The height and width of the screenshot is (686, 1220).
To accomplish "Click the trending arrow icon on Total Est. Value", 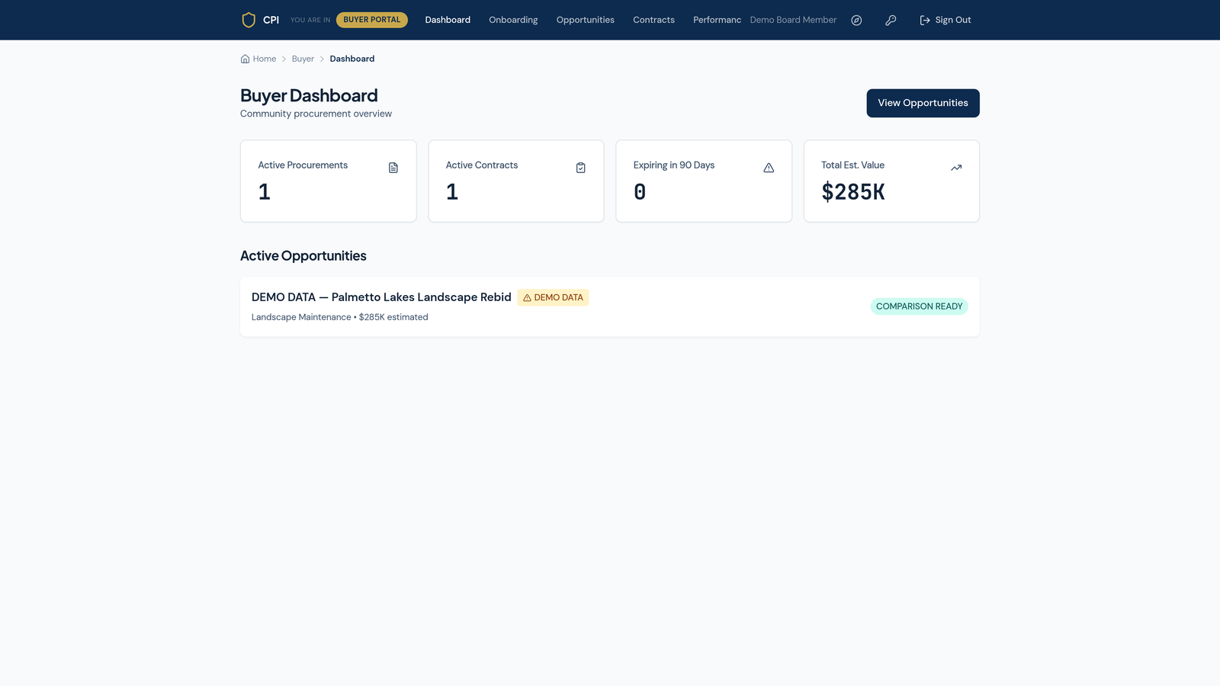I will click(x=956, y=168).
